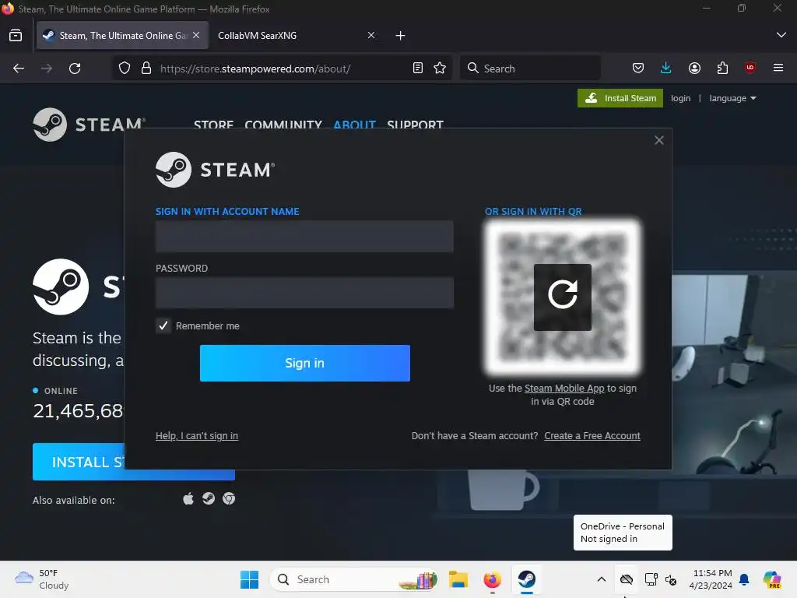Open the SUPPORT menu item
Viewport: 797px width, 598px height.
click(416, 124)
